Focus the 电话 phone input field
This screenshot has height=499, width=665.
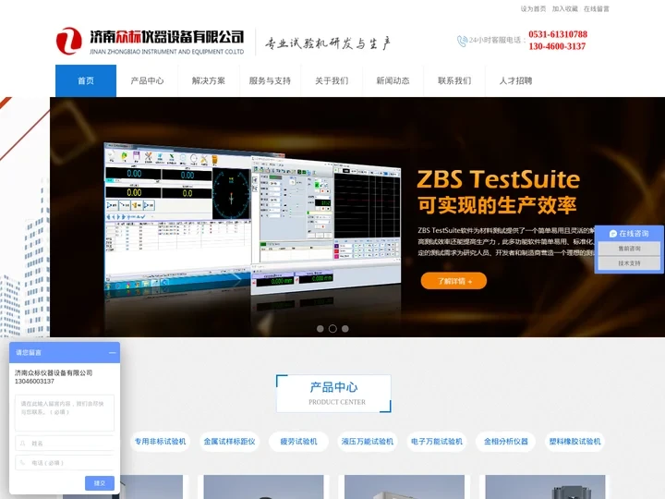pyautogui.click(x=65, y=463)
